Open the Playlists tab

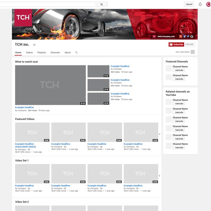tap(42, 52)
